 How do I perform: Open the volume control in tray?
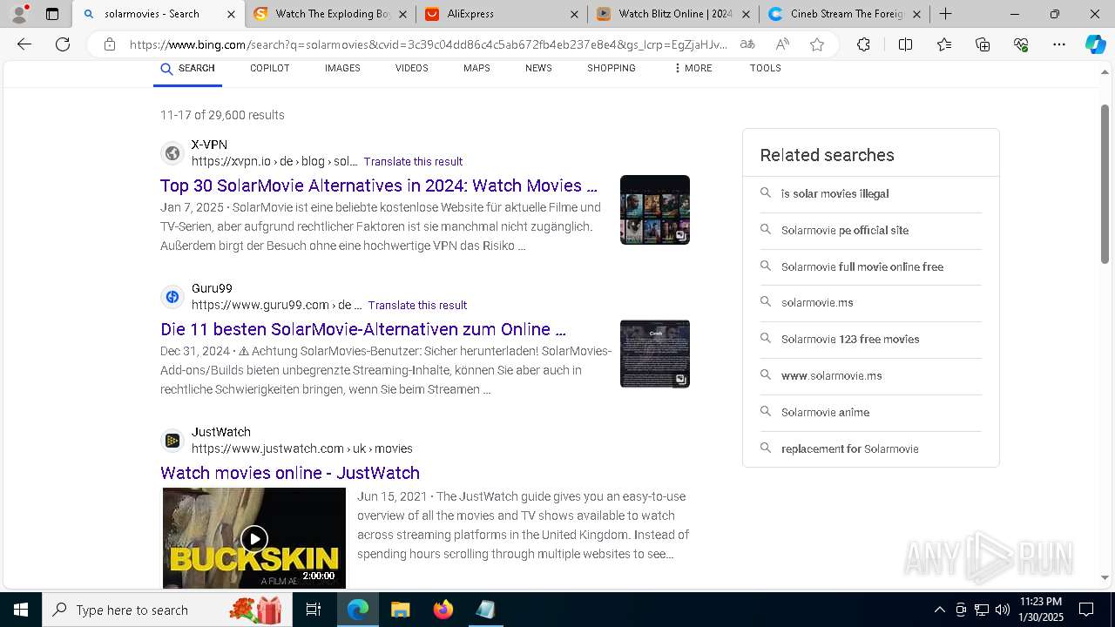click(x=1003, y=610)
